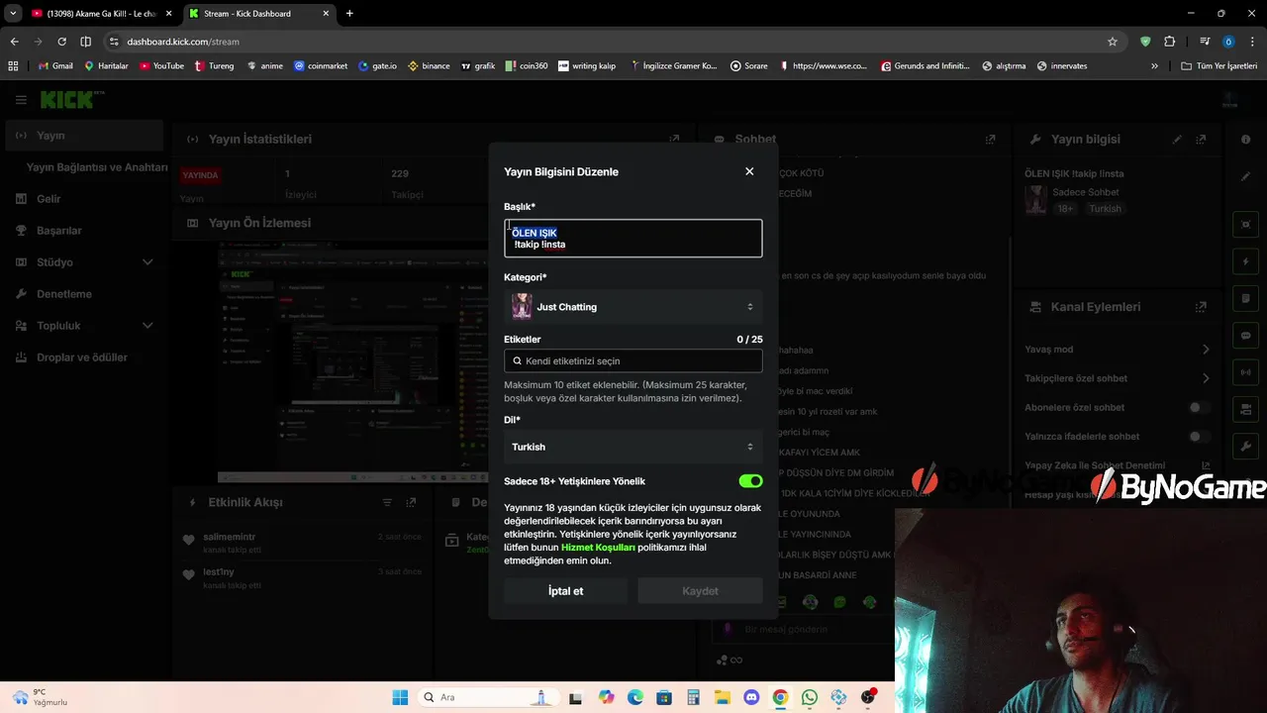Open the Chrome three-dot menu
Screen dimensions: 1267x713
pos(1253,42)
